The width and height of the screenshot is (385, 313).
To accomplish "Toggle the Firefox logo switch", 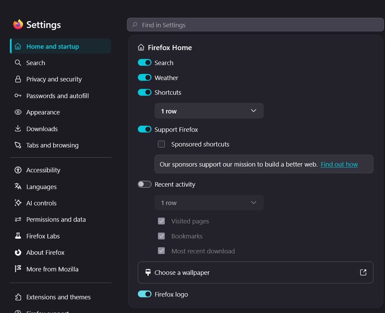I will (x=145, y=294).
